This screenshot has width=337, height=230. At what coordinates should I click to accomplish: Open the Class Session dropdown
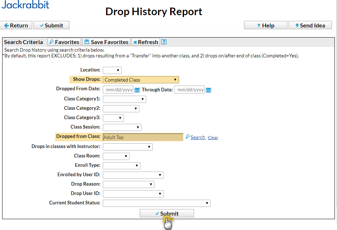(122, 127)
